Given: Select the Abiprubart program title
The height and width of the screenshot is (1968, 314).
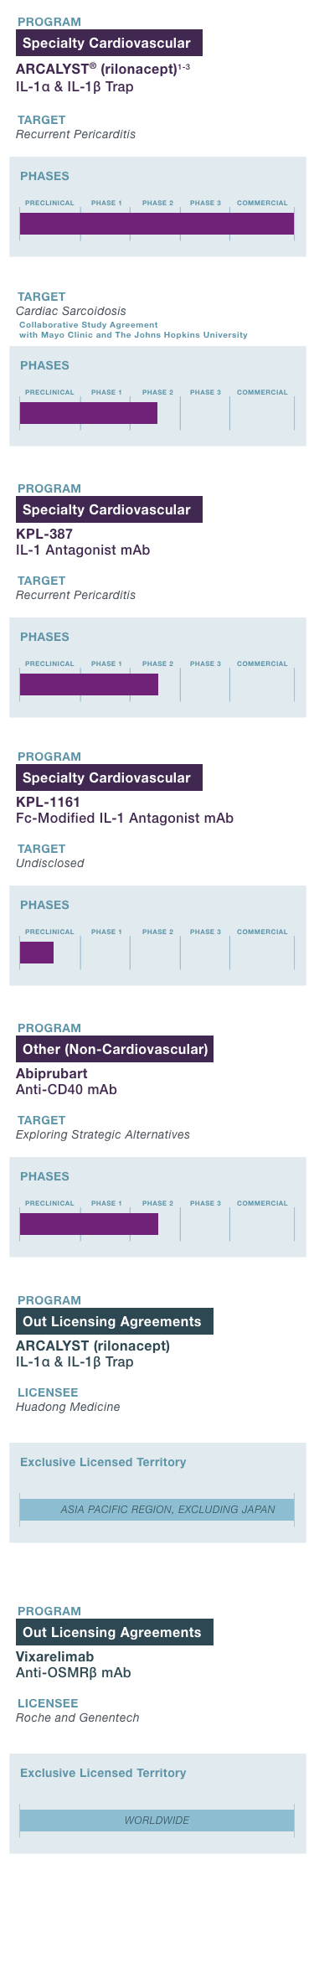Looking at the screenshot, I should pyautogui.click(x=52, y=1073).
